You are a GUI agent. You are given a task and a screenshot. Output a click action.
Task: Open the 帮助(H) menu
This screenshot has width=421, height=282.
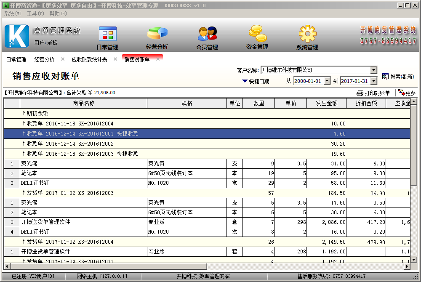click(58, 13)
